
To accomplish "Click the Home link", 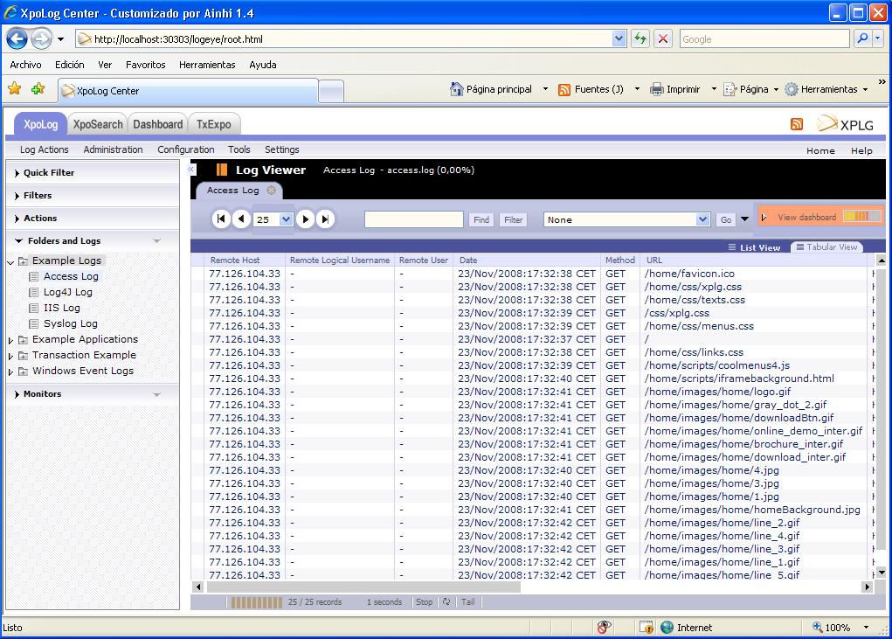I will (820, 150).
